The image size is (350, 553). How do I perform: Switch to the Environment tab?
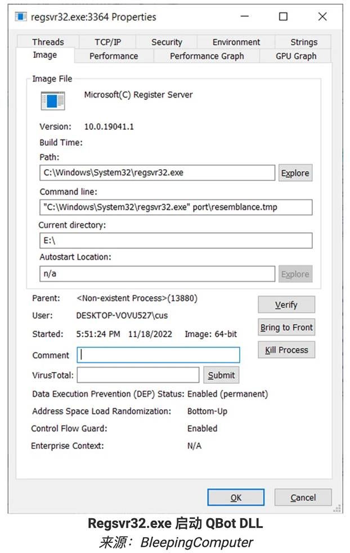pos(236,42)
